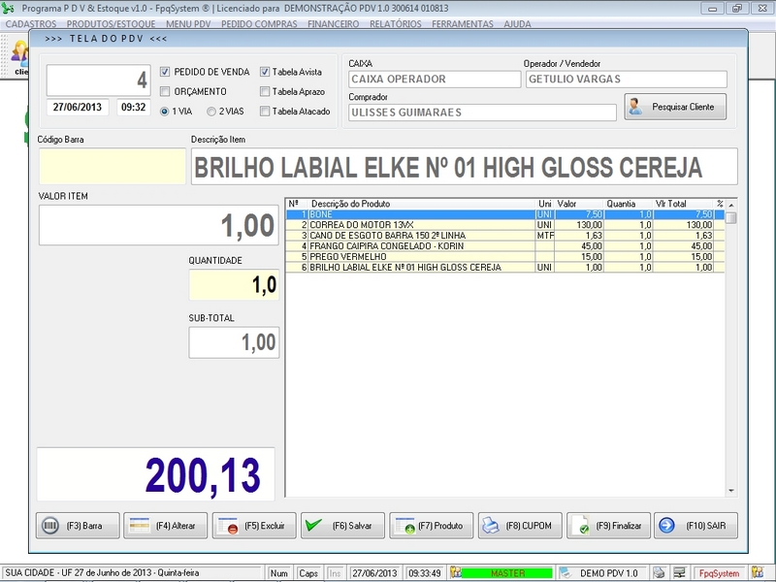Open the RELATÓRIOS menu
Screen dimensions: 776x582
click(x=395, y=23)
